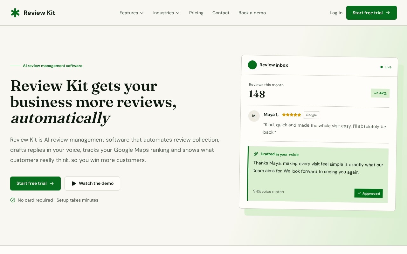
Task: Click the five gold stars on Maya's review
Action: (x=292, y=115)
